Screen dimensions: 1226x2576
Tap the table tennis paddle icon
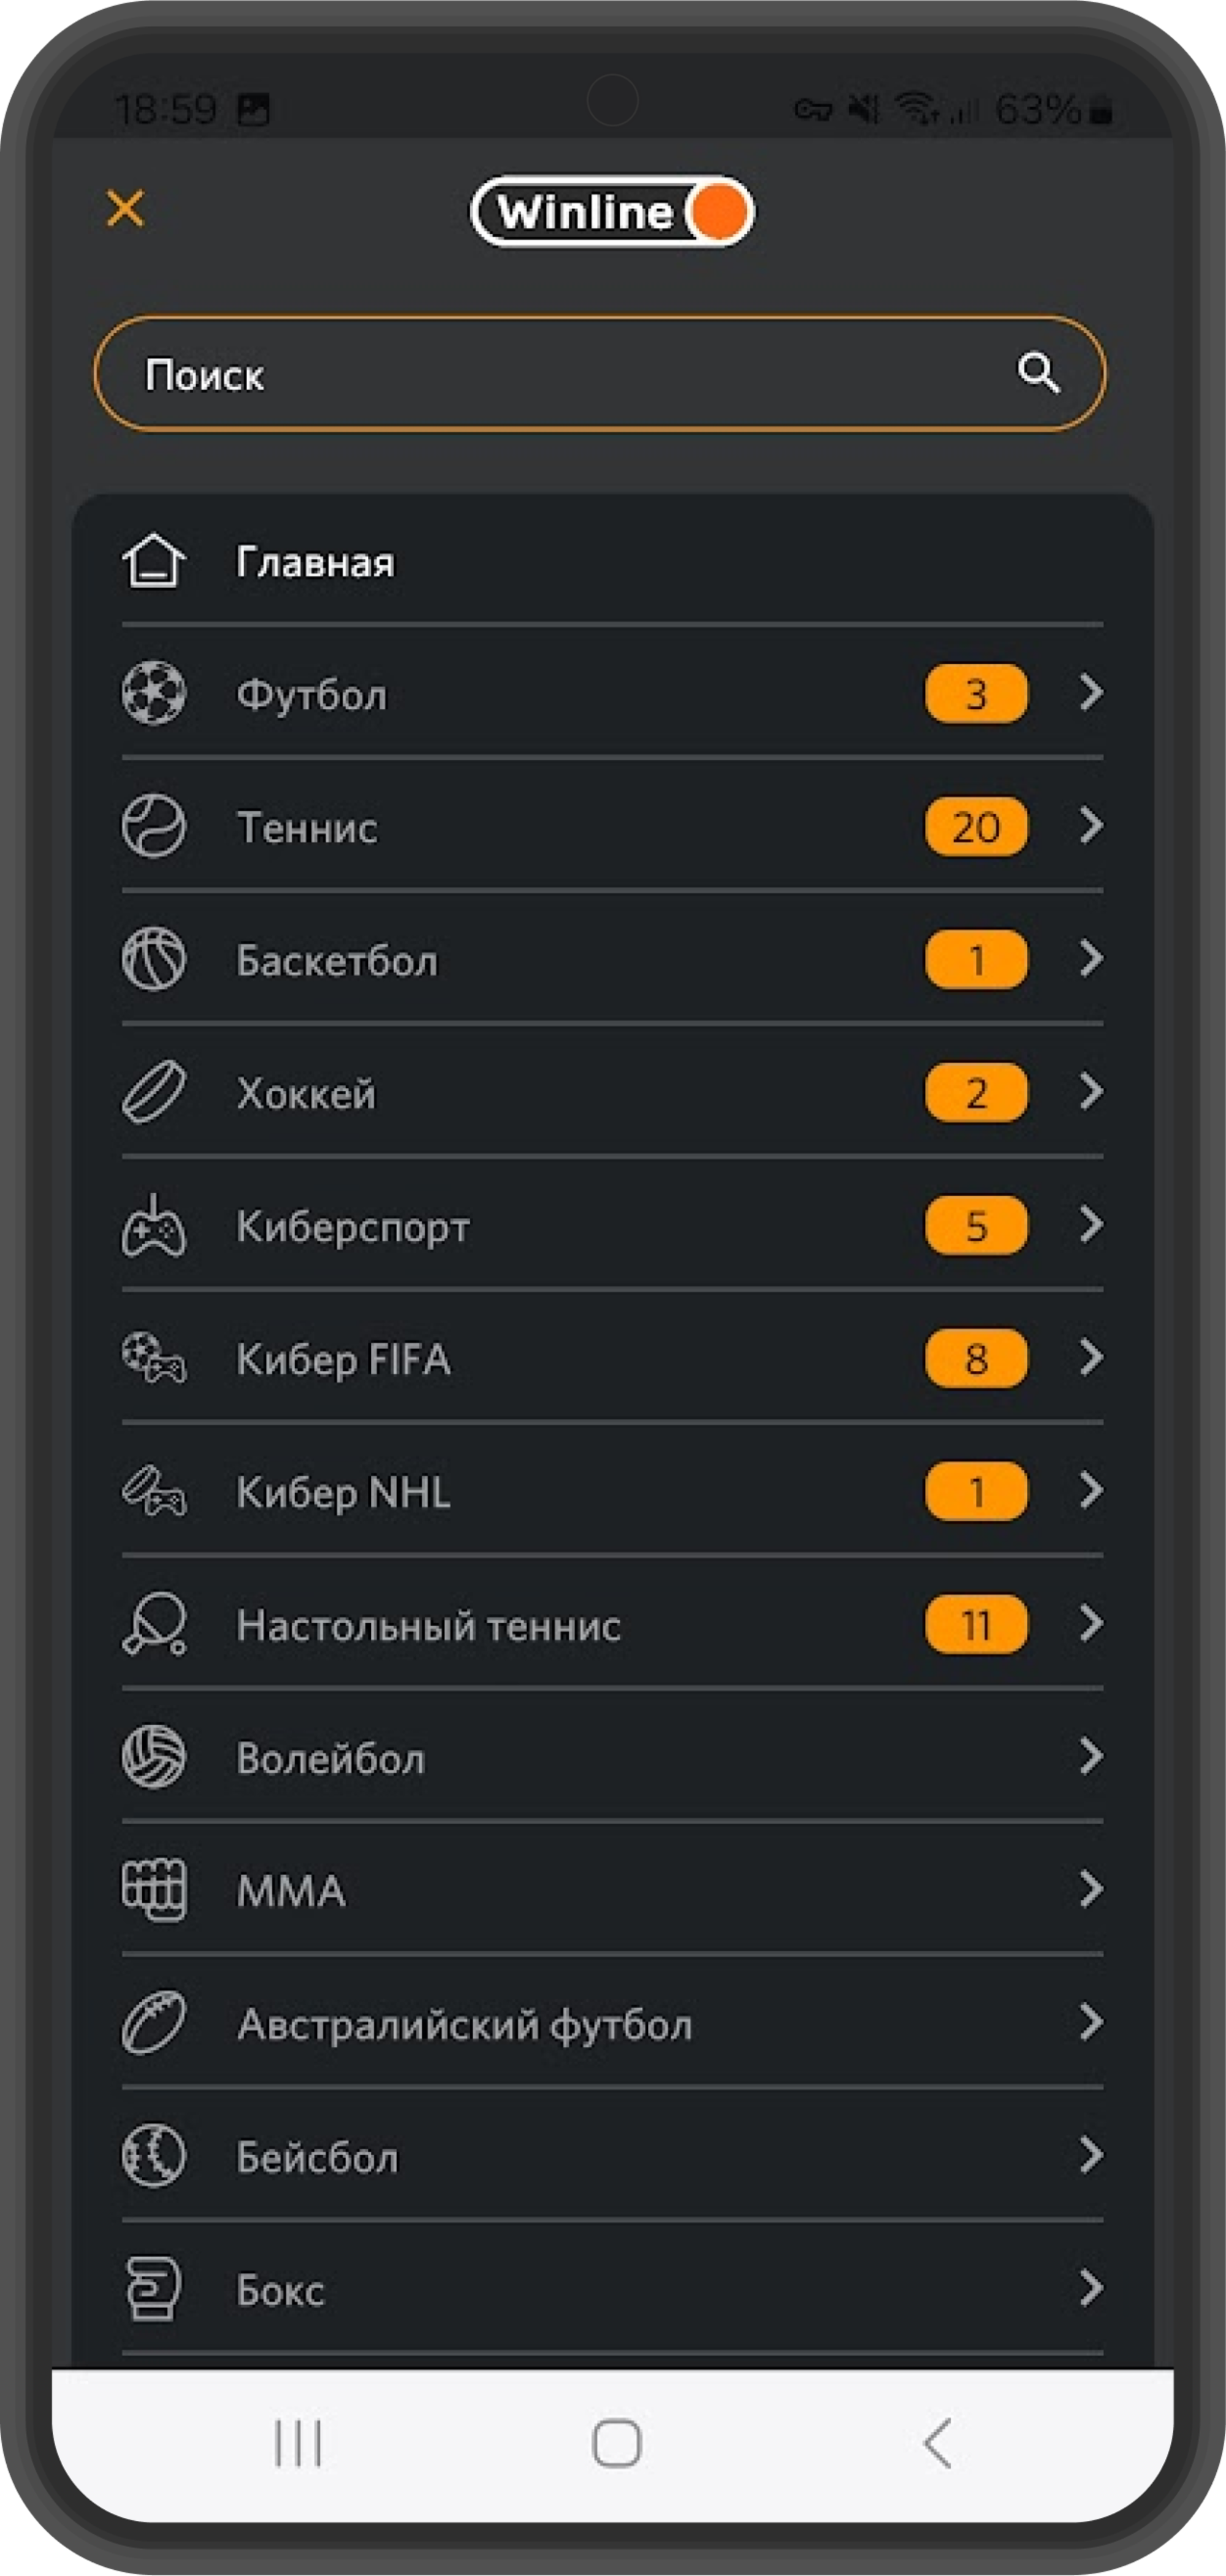tap(154, 1625)
